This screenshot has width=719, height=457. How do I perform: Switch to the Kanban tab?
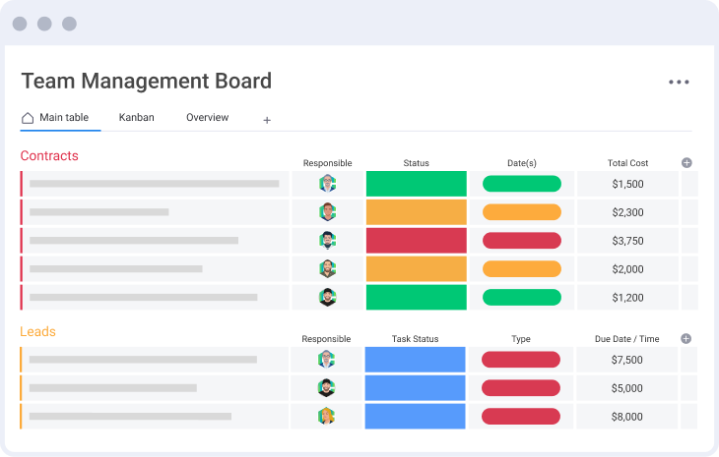[136, 118]
